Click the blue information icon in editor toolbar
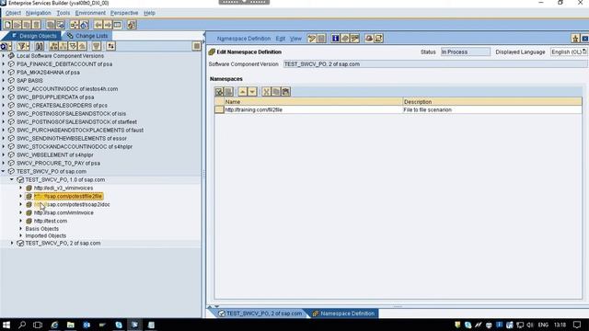Screen dimensions: 589x331 335,39
